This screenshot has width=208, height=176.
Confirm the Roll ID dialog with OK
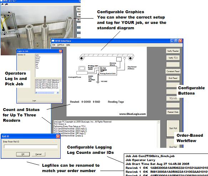click(x=23, y=154)
